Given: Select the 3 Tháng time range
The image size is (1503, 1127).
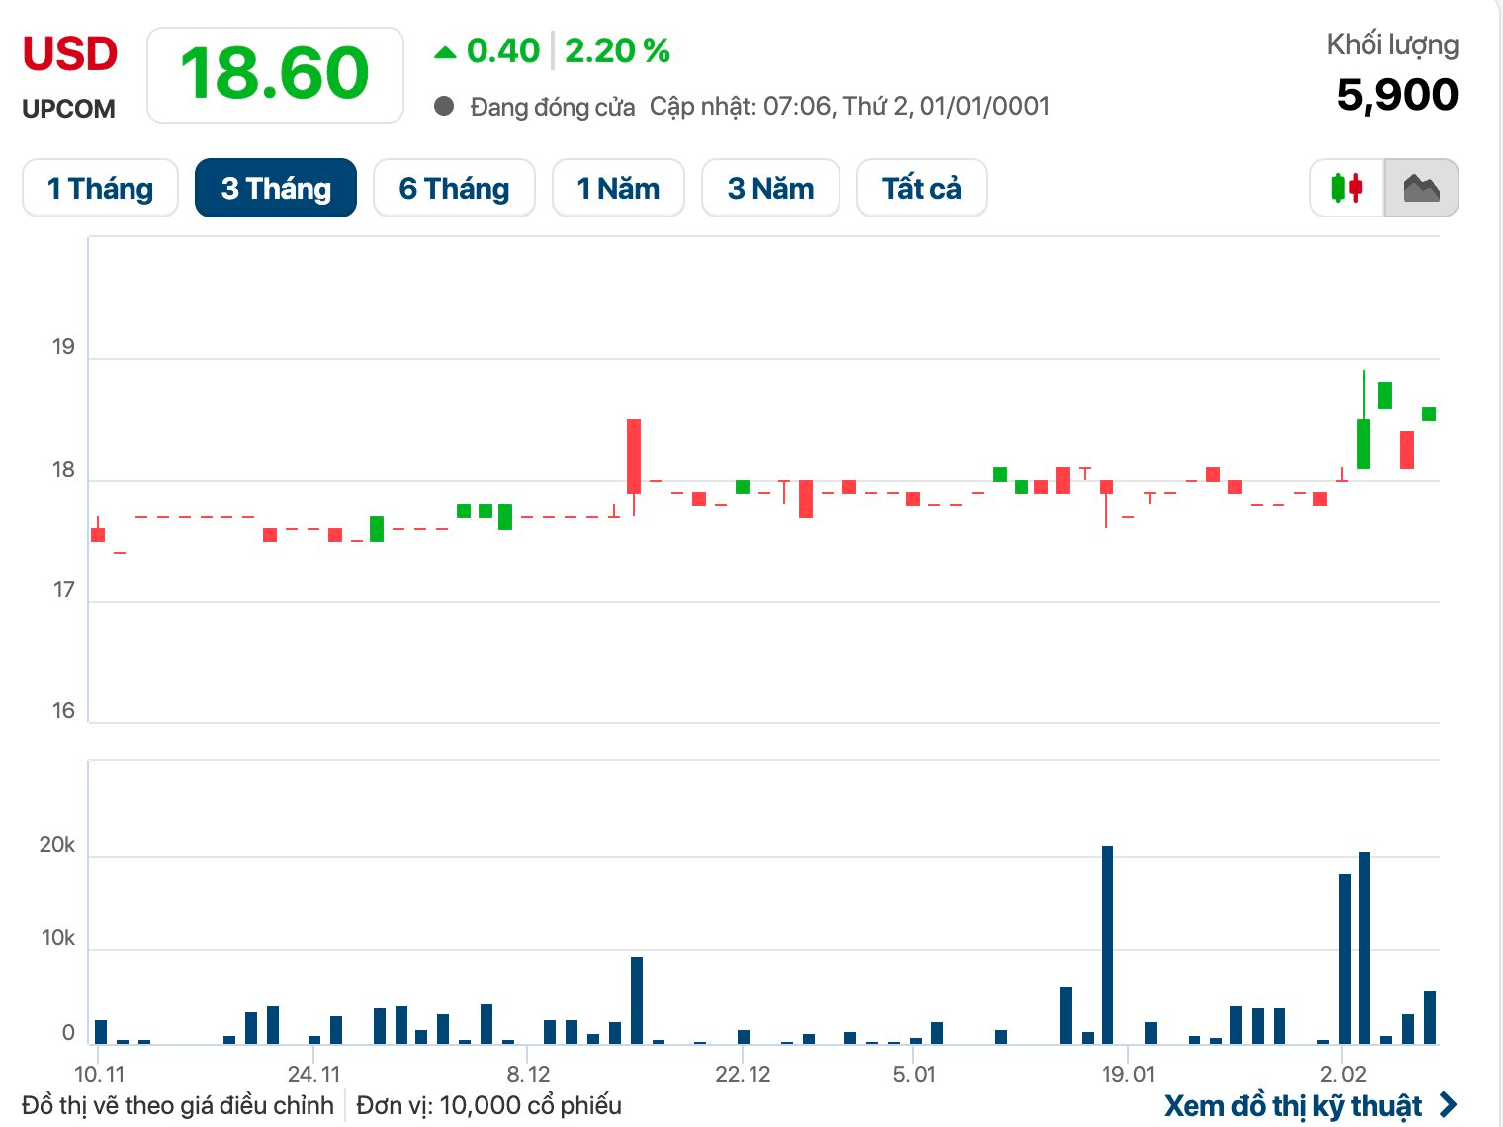Looking at the screenshot, I should [276, 188].
